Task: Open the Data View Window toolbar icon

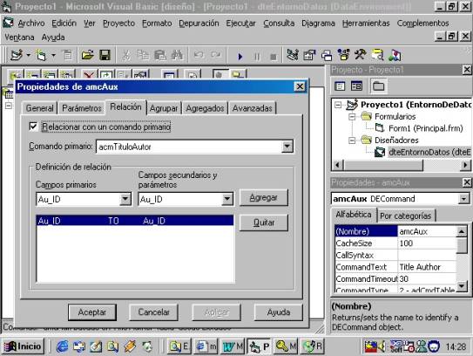Action: (377, 55)
